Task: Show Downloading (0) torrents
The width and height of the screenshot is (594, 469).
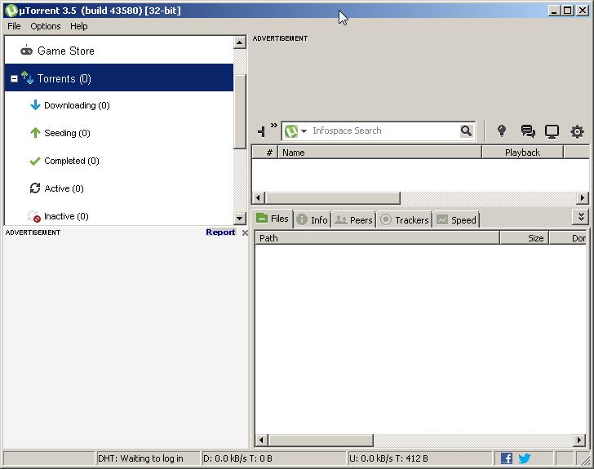Action: pyautogui.click(x=77, y=105)
